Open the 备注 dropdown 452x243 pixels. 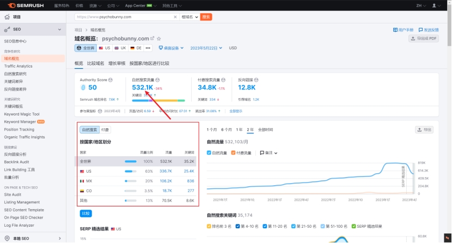coord(268,153)
